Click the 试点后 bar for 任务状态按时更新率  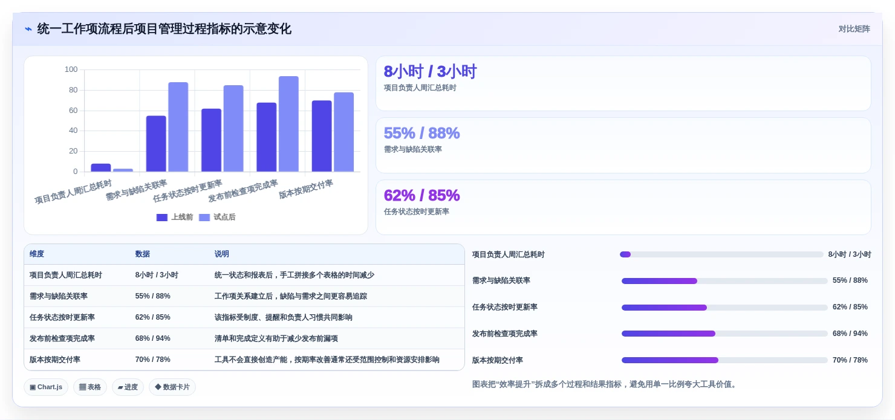pyautogui.click(x=233, y=129)
